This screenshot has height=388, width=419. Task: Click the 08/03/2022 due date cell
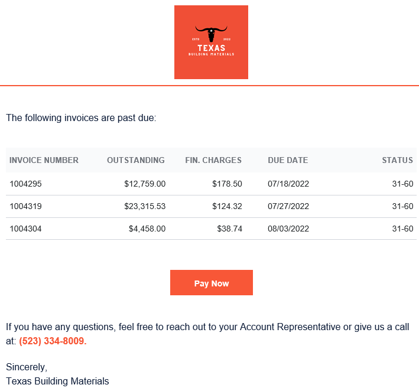pos(288,229)
